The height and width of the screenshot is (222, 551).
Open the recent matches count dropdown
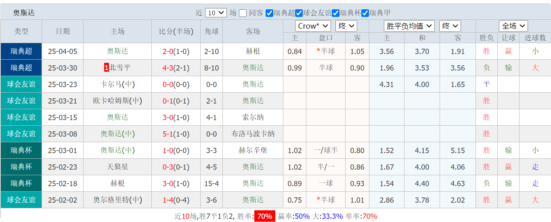tap(216, 13)
